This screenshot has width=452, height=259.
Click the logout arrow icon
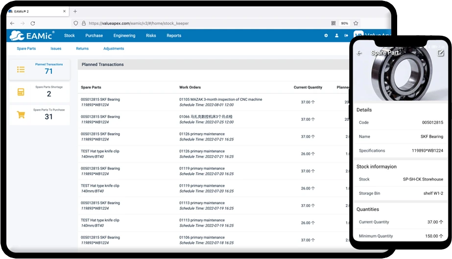point(346,36)
